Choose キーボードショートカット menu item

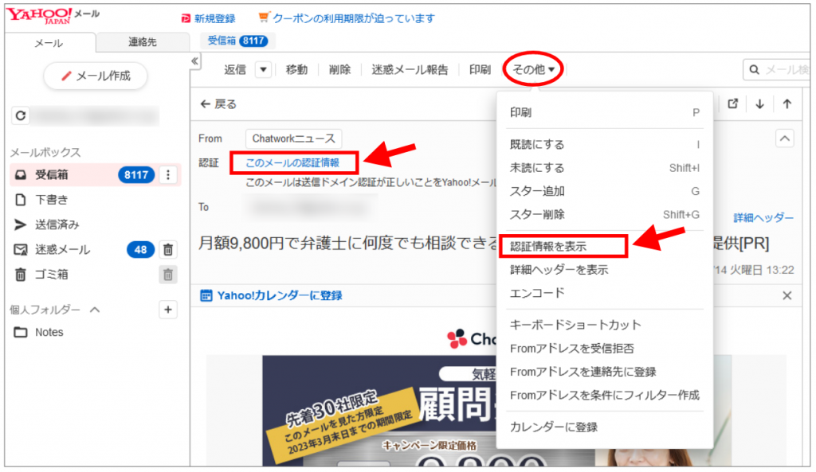click(x=605, y=325)
